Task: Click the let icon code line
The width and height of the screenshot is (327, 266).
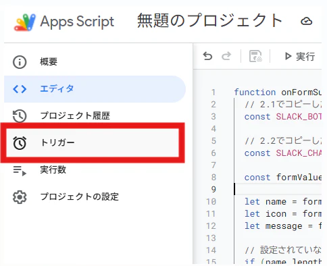Action: tap(283, 214)
